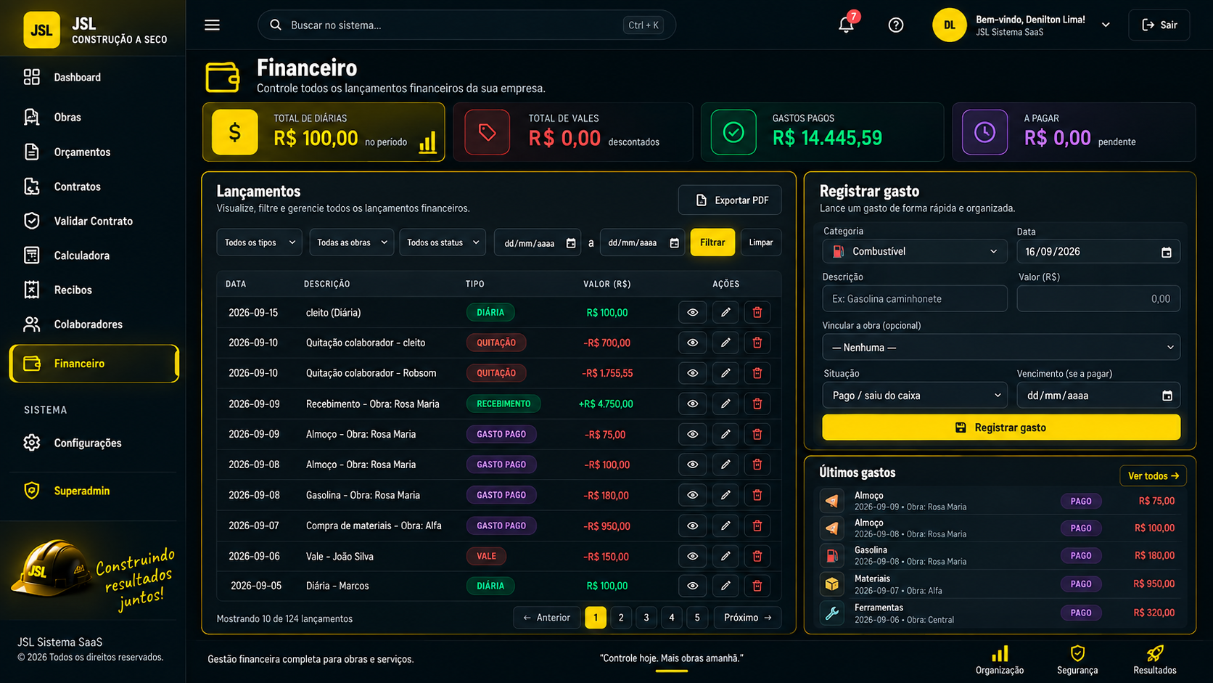1213x683 pixels.
Task: View the Quitação colaborador - cleito entry
Action: click(x=693, y=343)
